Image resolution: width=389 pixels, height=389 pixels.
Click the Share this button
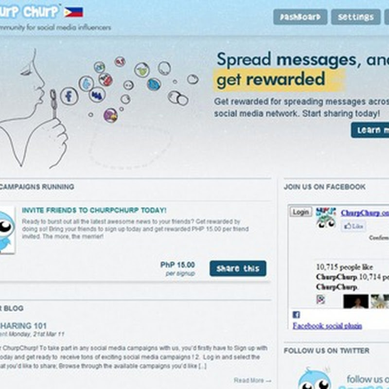[x=238, y=268]
